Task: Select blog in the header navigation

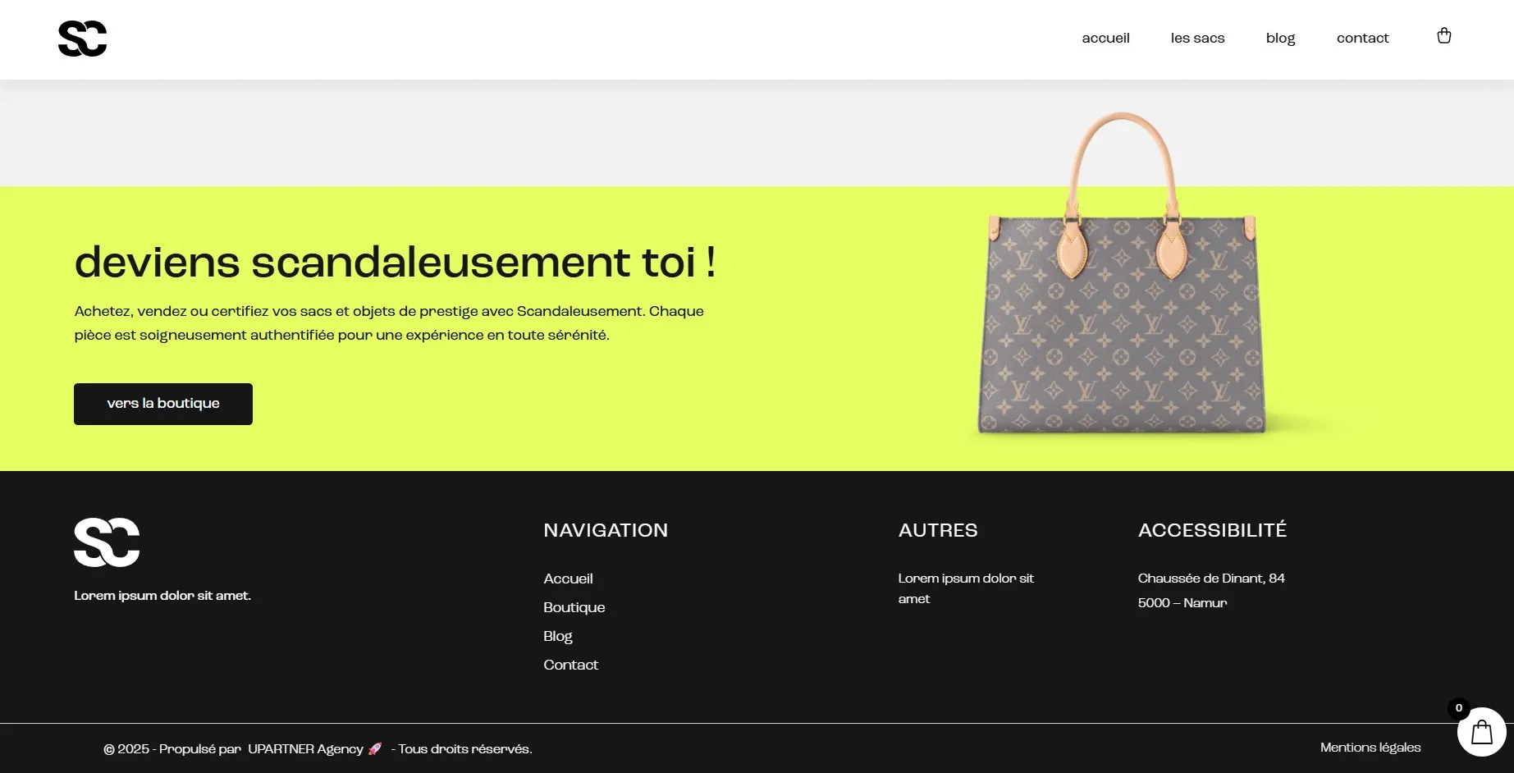Action: (1280, 38)
